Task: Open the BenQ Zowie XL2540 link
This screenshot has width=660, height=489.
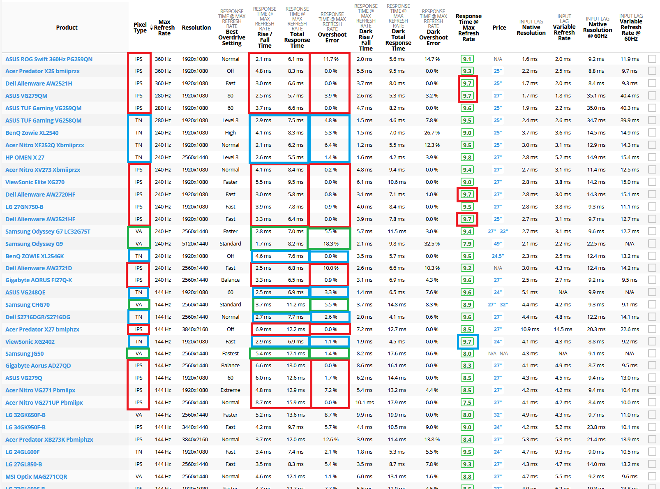Action: (32, 133)
